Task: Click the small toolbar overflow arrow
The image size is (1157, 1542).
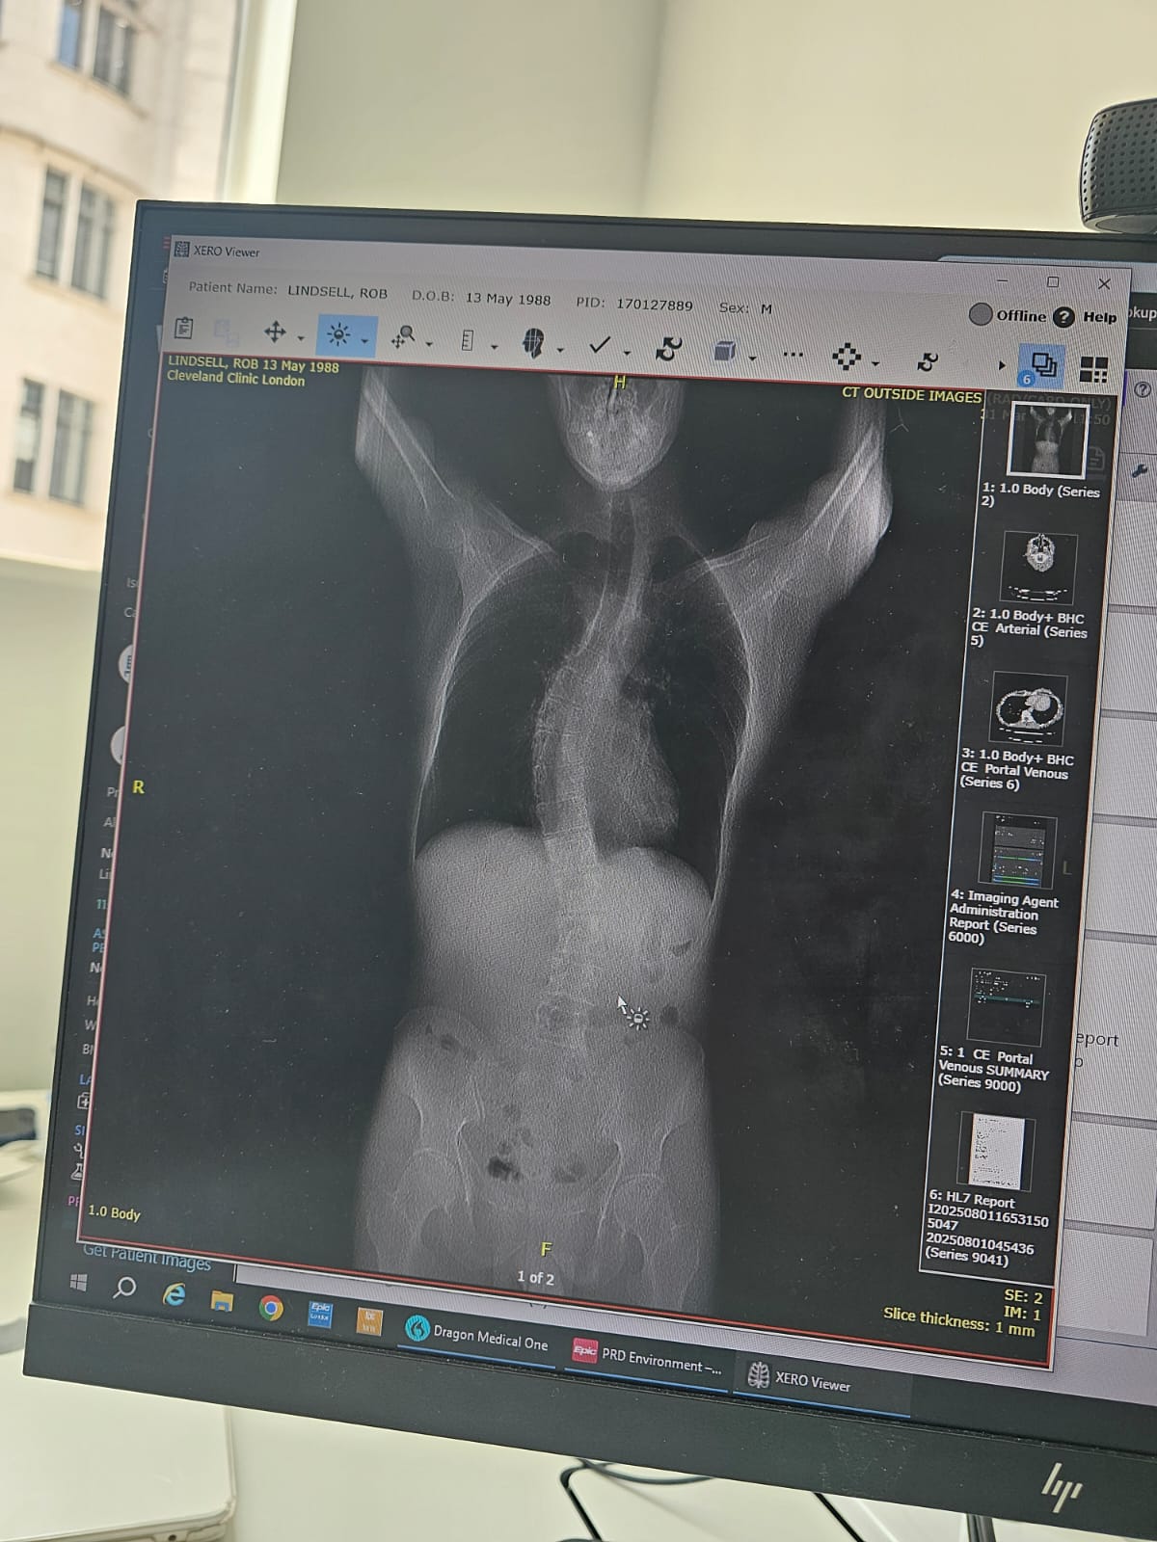Action: pyautogui.click(x=1002, y=366)
